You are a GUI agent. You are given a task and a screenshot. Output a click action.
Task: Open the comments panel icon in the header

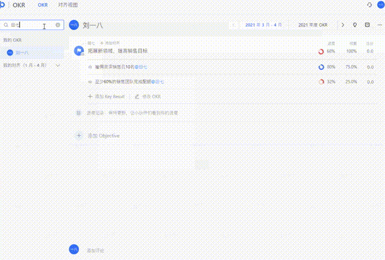[367, 25]
